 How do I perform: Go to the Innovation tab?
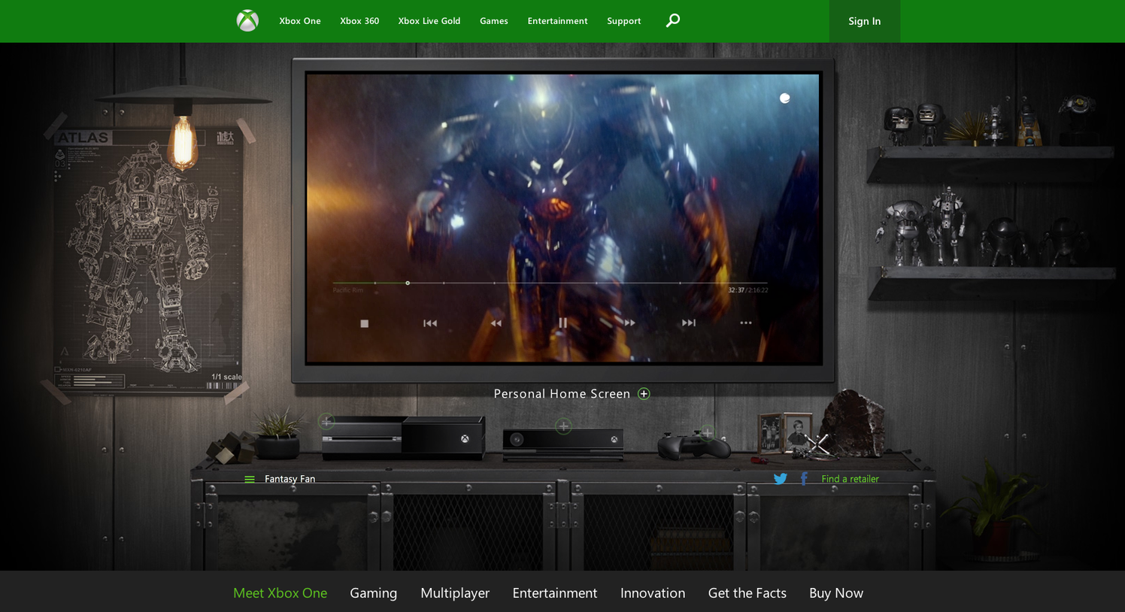pos(653,592)
